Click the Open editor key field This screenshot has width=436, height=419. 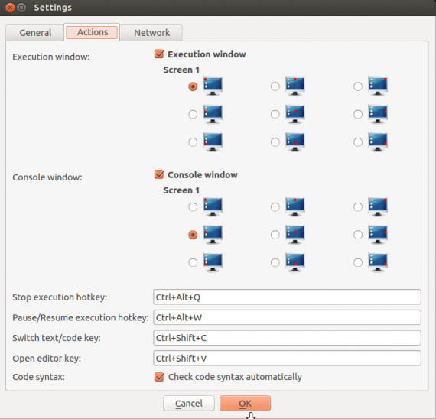287,358
